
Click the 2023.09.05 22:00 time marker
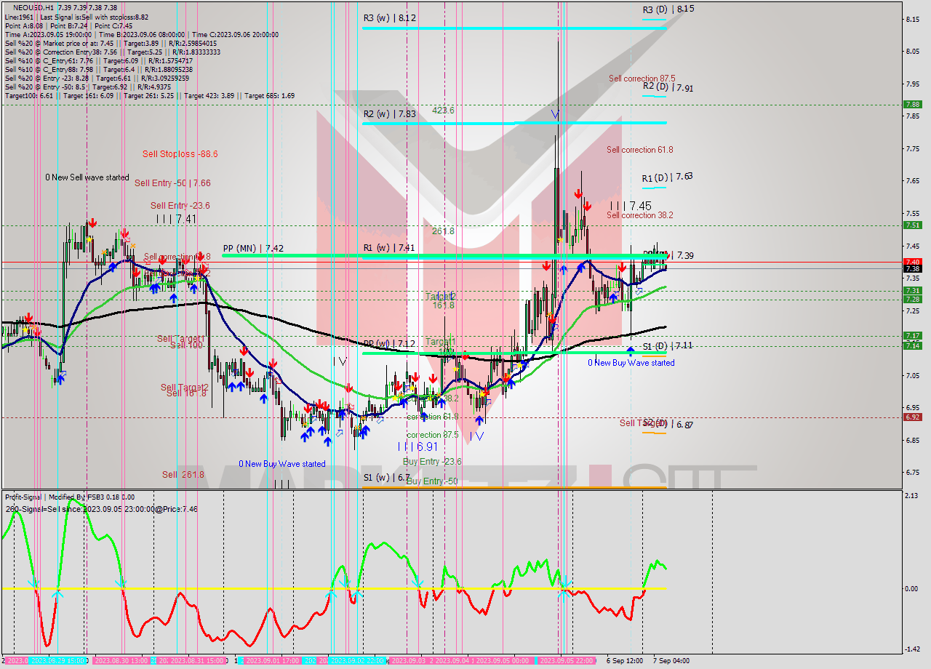coord(567,661)
